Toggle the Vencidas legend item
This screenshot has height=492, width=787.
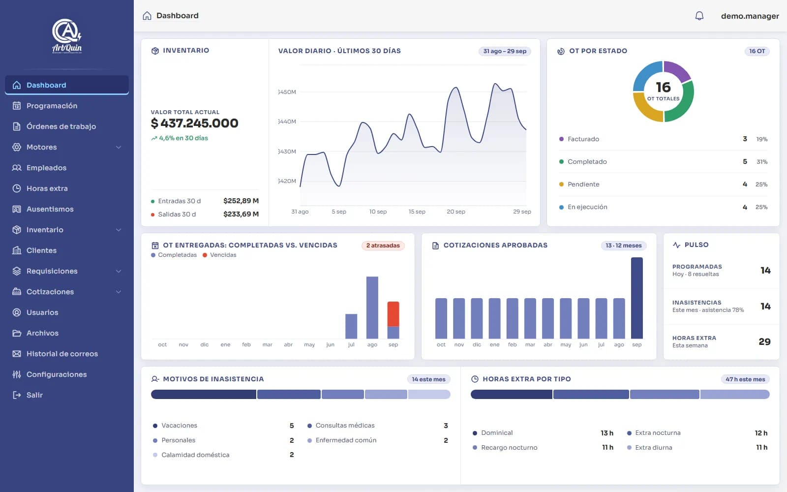pyautogui.click(x=219, y=255)
